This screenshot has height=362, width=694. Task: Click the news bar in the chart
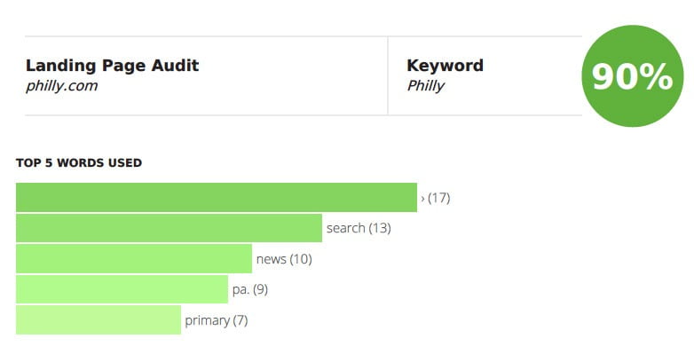134,258
